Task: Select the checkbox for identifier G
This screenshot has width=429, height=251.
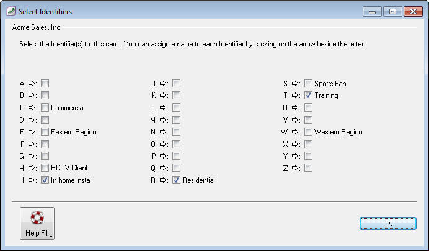Action: click(x=45, y=156)
